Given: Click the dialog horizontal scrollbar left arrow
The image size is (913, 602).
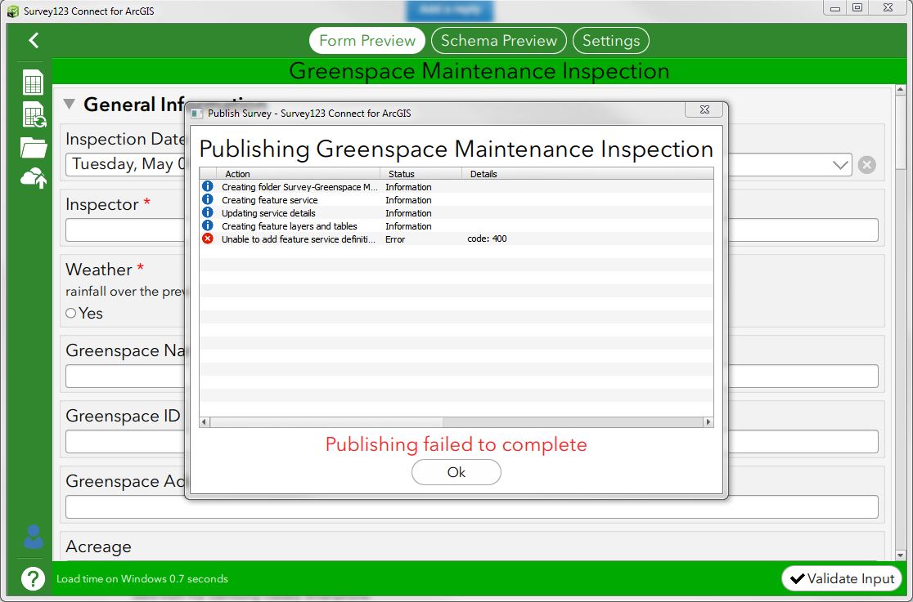Looking at the screenshot, I should tap(205, 422).
